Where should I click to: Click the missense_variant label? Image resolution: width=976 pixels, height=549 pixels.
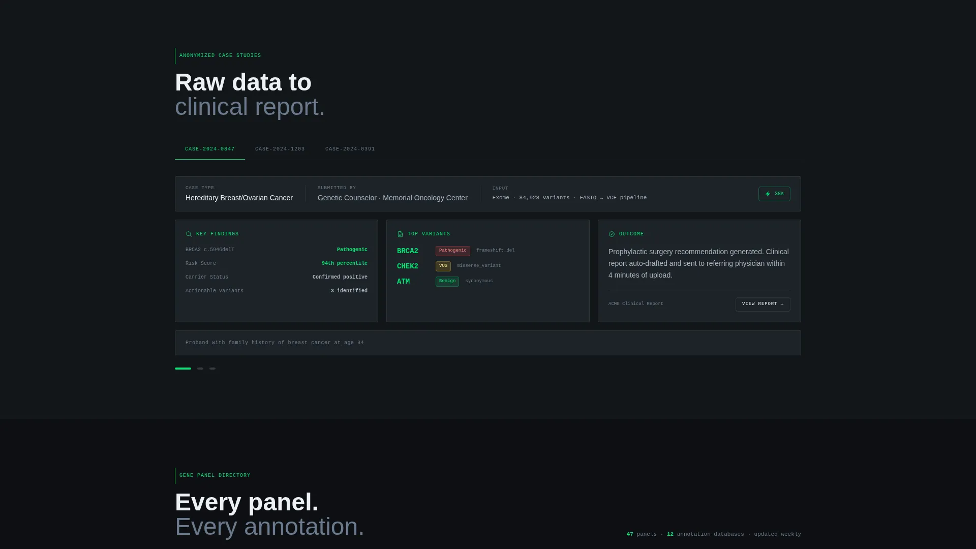pos(479,265)
